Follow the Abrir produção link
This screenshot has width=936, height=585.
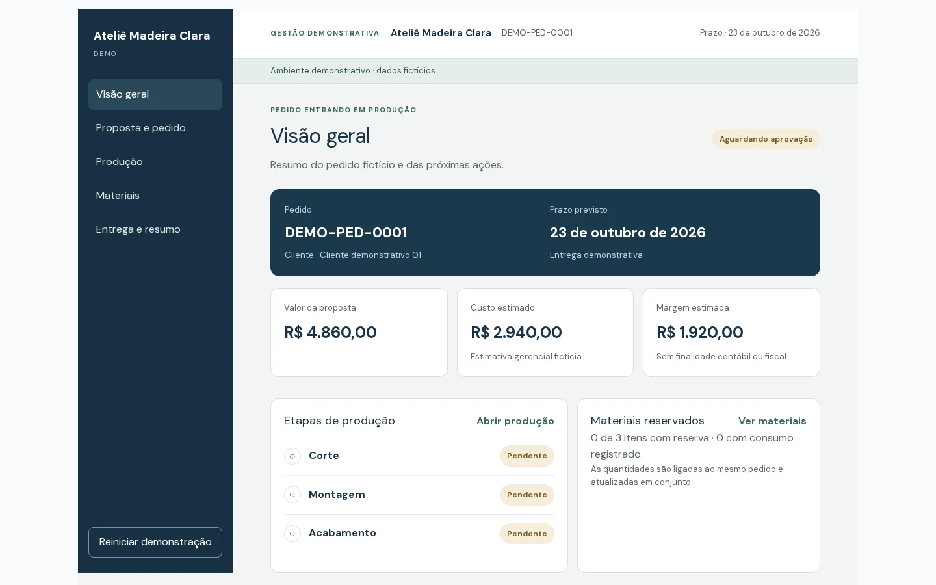[515, 421]
